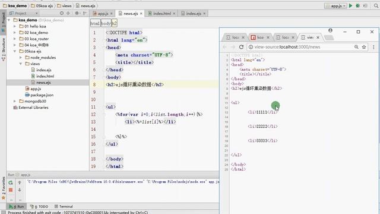380x214 pixels.
Task: Open the Favorites tool window side tab
Action: [x=3, y=188]
